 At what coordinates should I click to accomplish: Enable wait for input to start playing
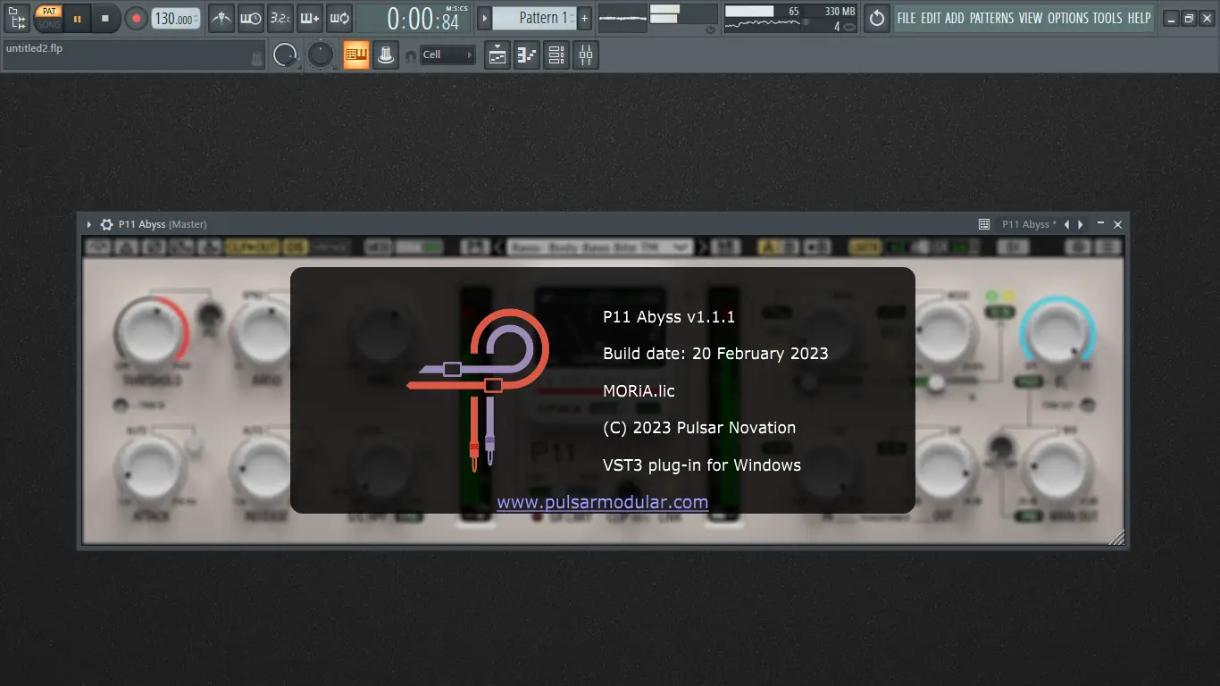[251, 18]
